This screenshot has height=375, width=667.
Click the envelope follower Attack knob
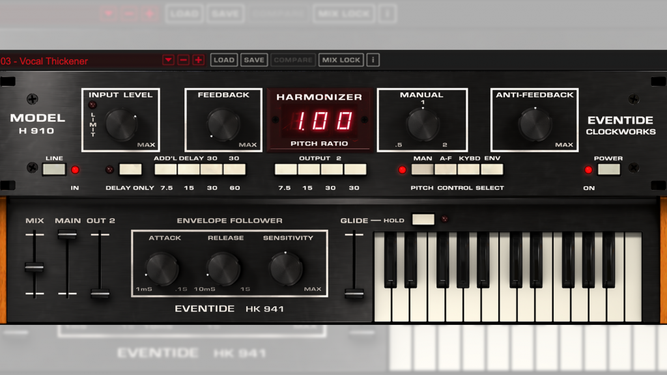(162, 269)
